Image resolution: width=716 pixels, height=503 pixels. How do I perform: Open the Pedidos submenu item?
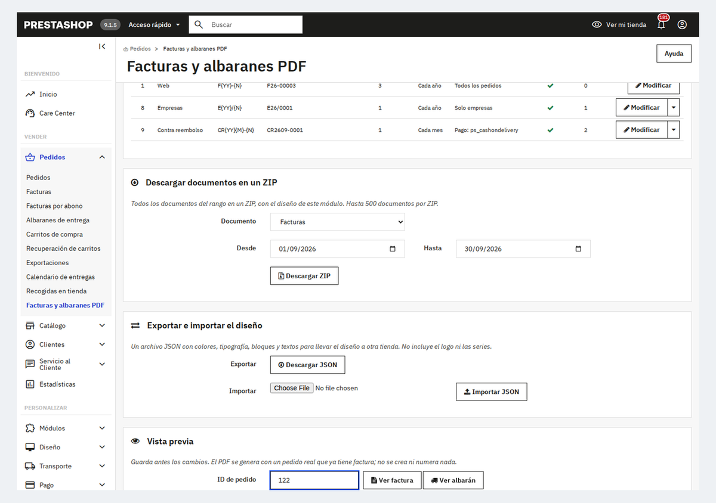coord(38,178)
